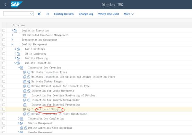
Task: Click the Structure column header
Action: pyautogui.click(x=19, y=25)
